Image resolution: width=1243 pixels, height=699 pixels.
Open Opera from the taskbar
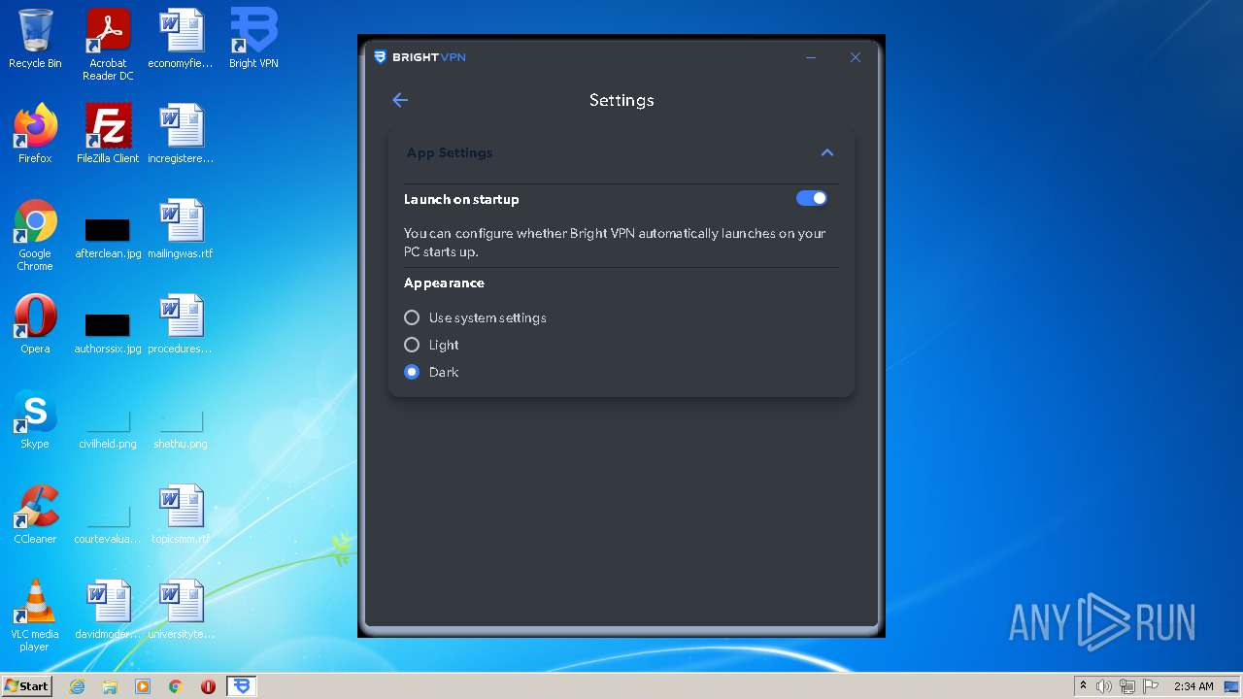[209, 686]
